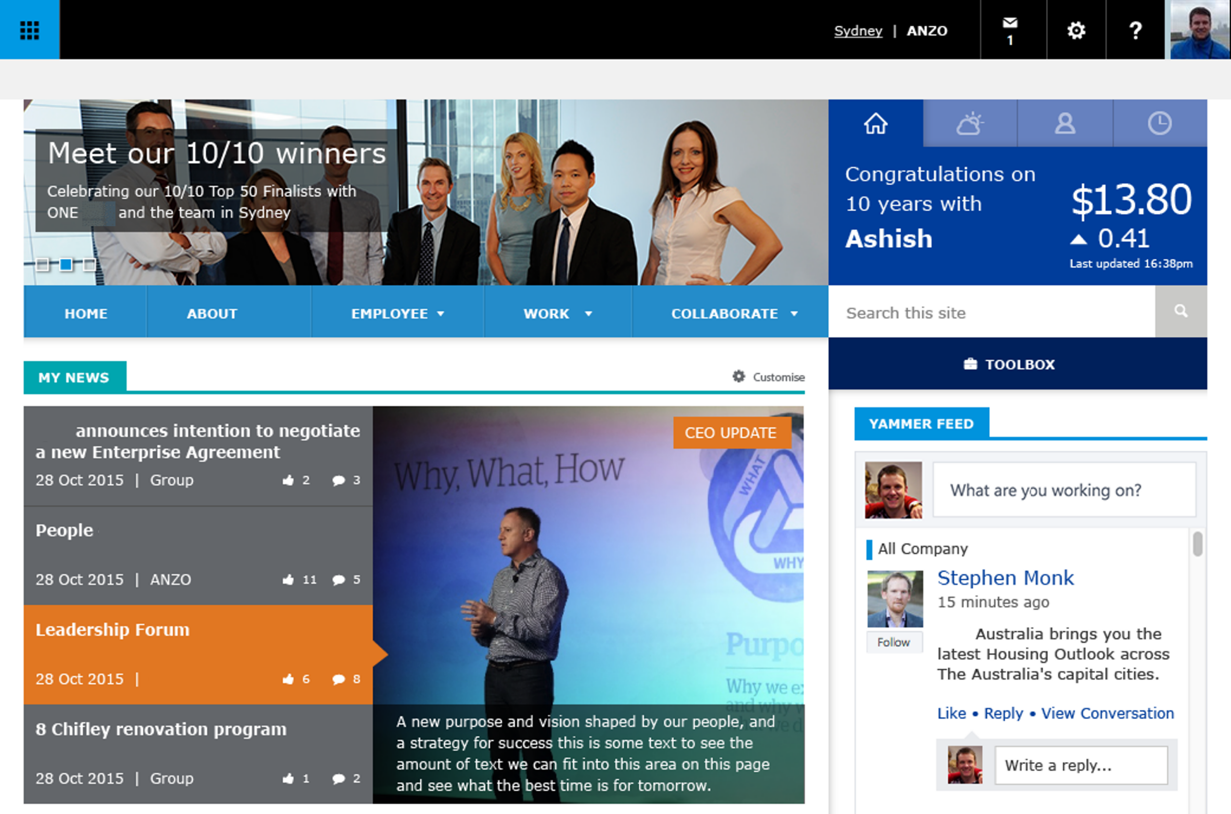Select the clock widget icon

coord(1159,124)
